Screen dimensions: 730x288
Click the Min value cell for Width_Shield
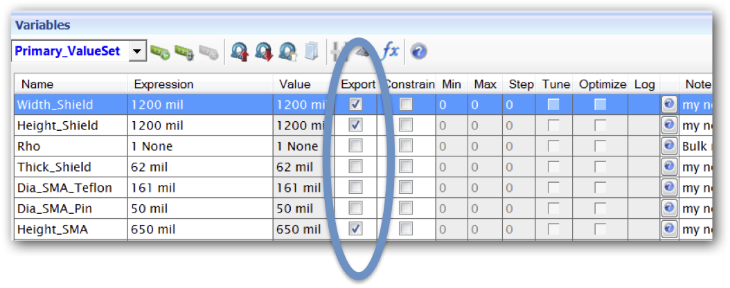pos(450,105)
